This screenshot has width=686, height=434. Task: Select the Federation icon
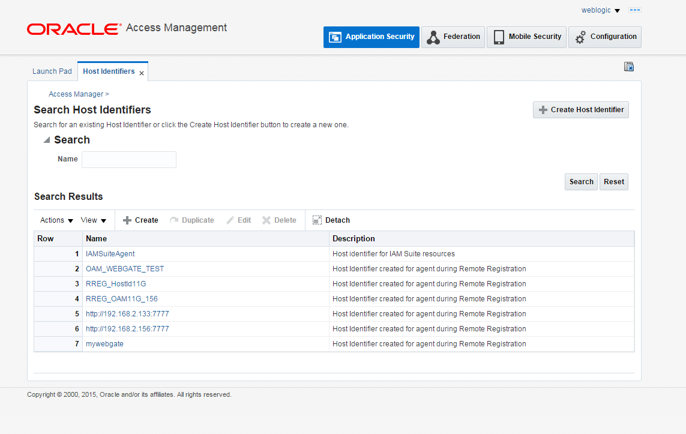click(432, 37)
